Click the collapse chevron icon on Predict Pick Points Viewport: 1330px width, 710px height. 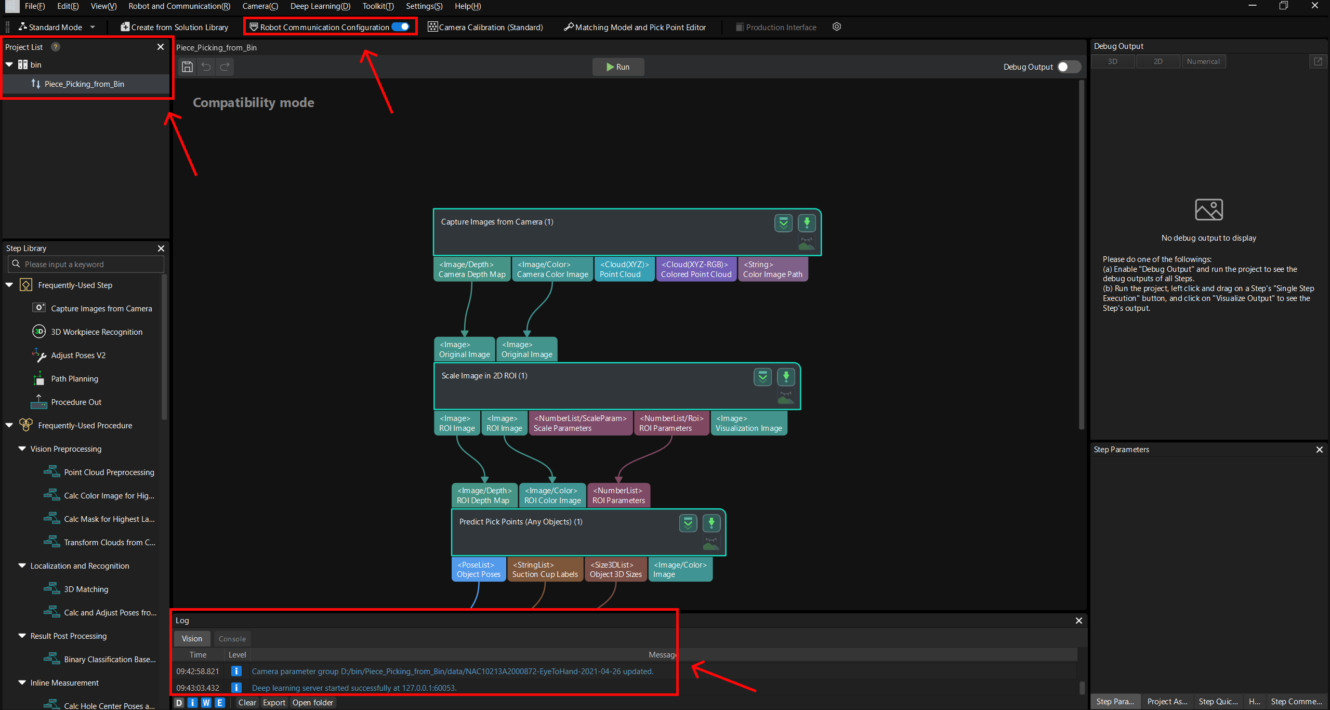688,523
